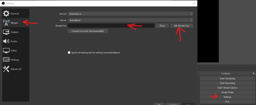Click the Get Stream Key button
This screenshot has width=256, height=105.
tap(182, 26)
